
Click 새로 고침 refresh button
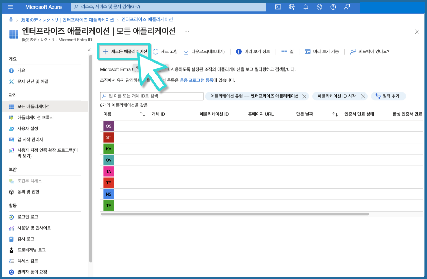pos(165,52)
